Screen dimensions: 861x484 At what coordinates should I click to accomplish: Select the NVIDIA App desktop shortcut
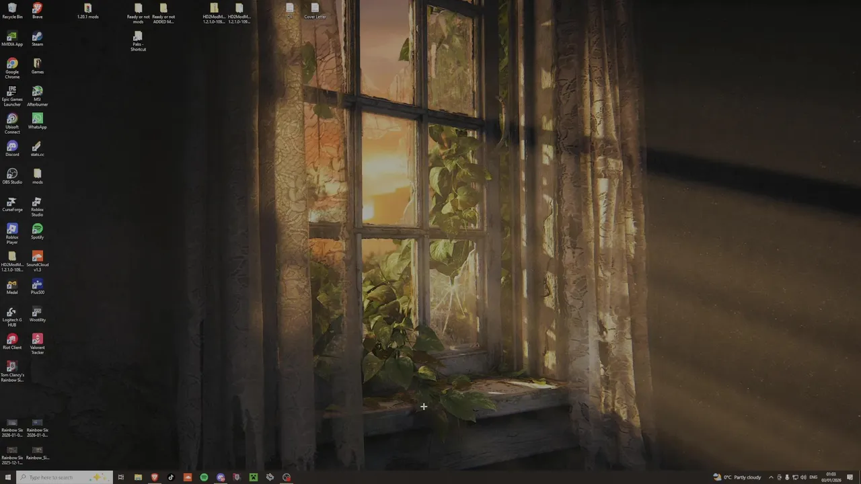[x=12, y=38]
